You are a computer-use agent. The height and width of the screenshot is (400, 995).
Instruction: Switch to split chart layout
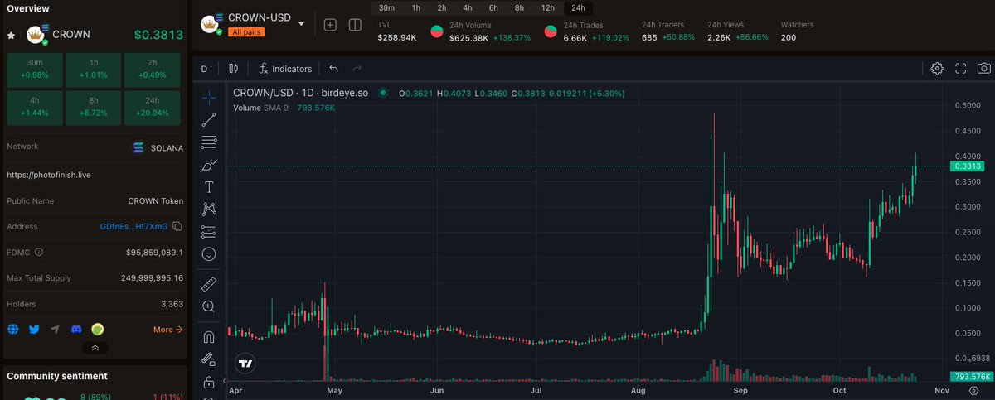pos(355,25)
